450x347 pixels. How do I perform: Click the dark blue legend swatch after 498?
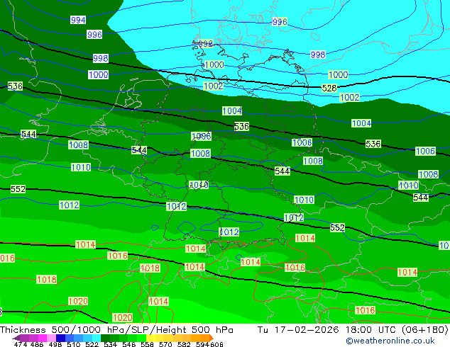click(x=61, y=338)
